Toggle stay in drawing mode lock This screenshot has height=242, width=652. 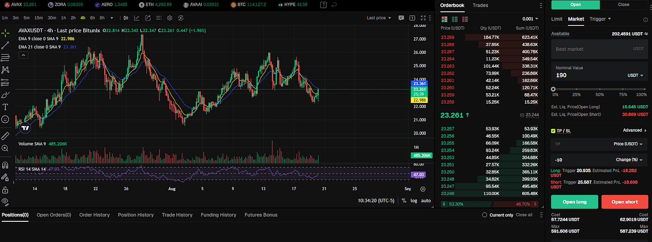pos(5,177)
